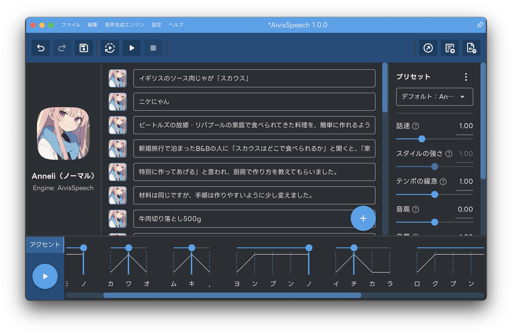Click the mora ワ in accent editor
Screen dimensions: 512x334
pos(128,284)
